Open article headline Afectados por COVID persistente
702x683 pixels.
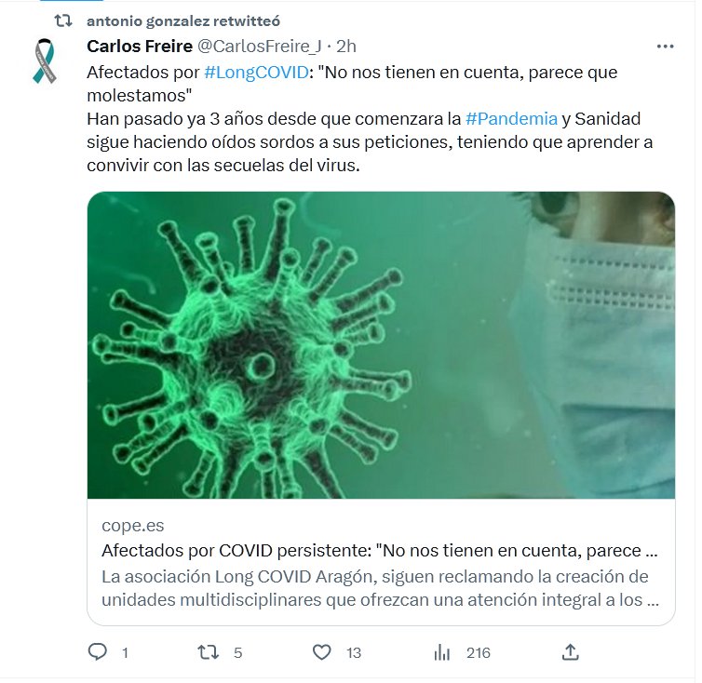[380, 550]
